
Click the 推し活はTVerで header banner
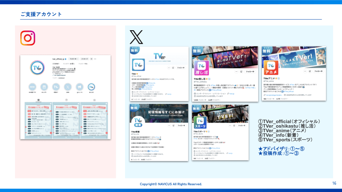[x=225, y=57]
